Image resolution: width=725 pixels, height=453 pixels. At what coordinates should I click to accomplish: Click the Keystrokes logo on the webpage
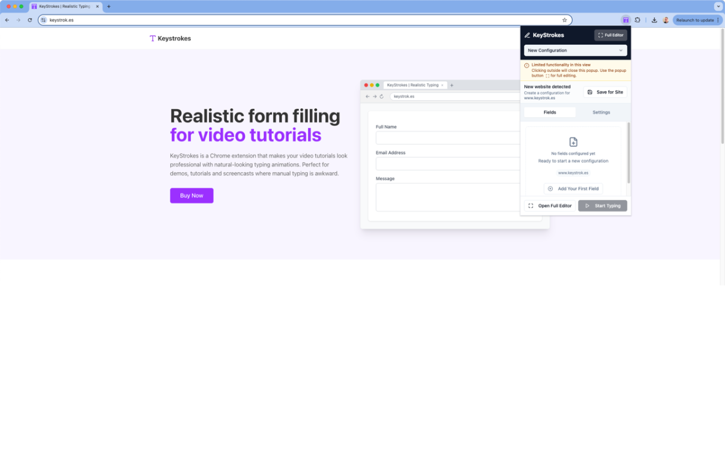(170, 39)
